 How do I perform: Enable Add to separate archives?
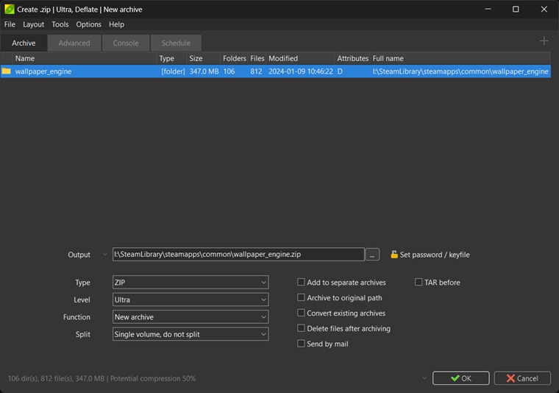point(301,282)
